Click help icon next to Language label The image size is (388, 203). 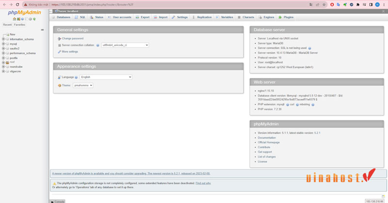pos(76,78)
